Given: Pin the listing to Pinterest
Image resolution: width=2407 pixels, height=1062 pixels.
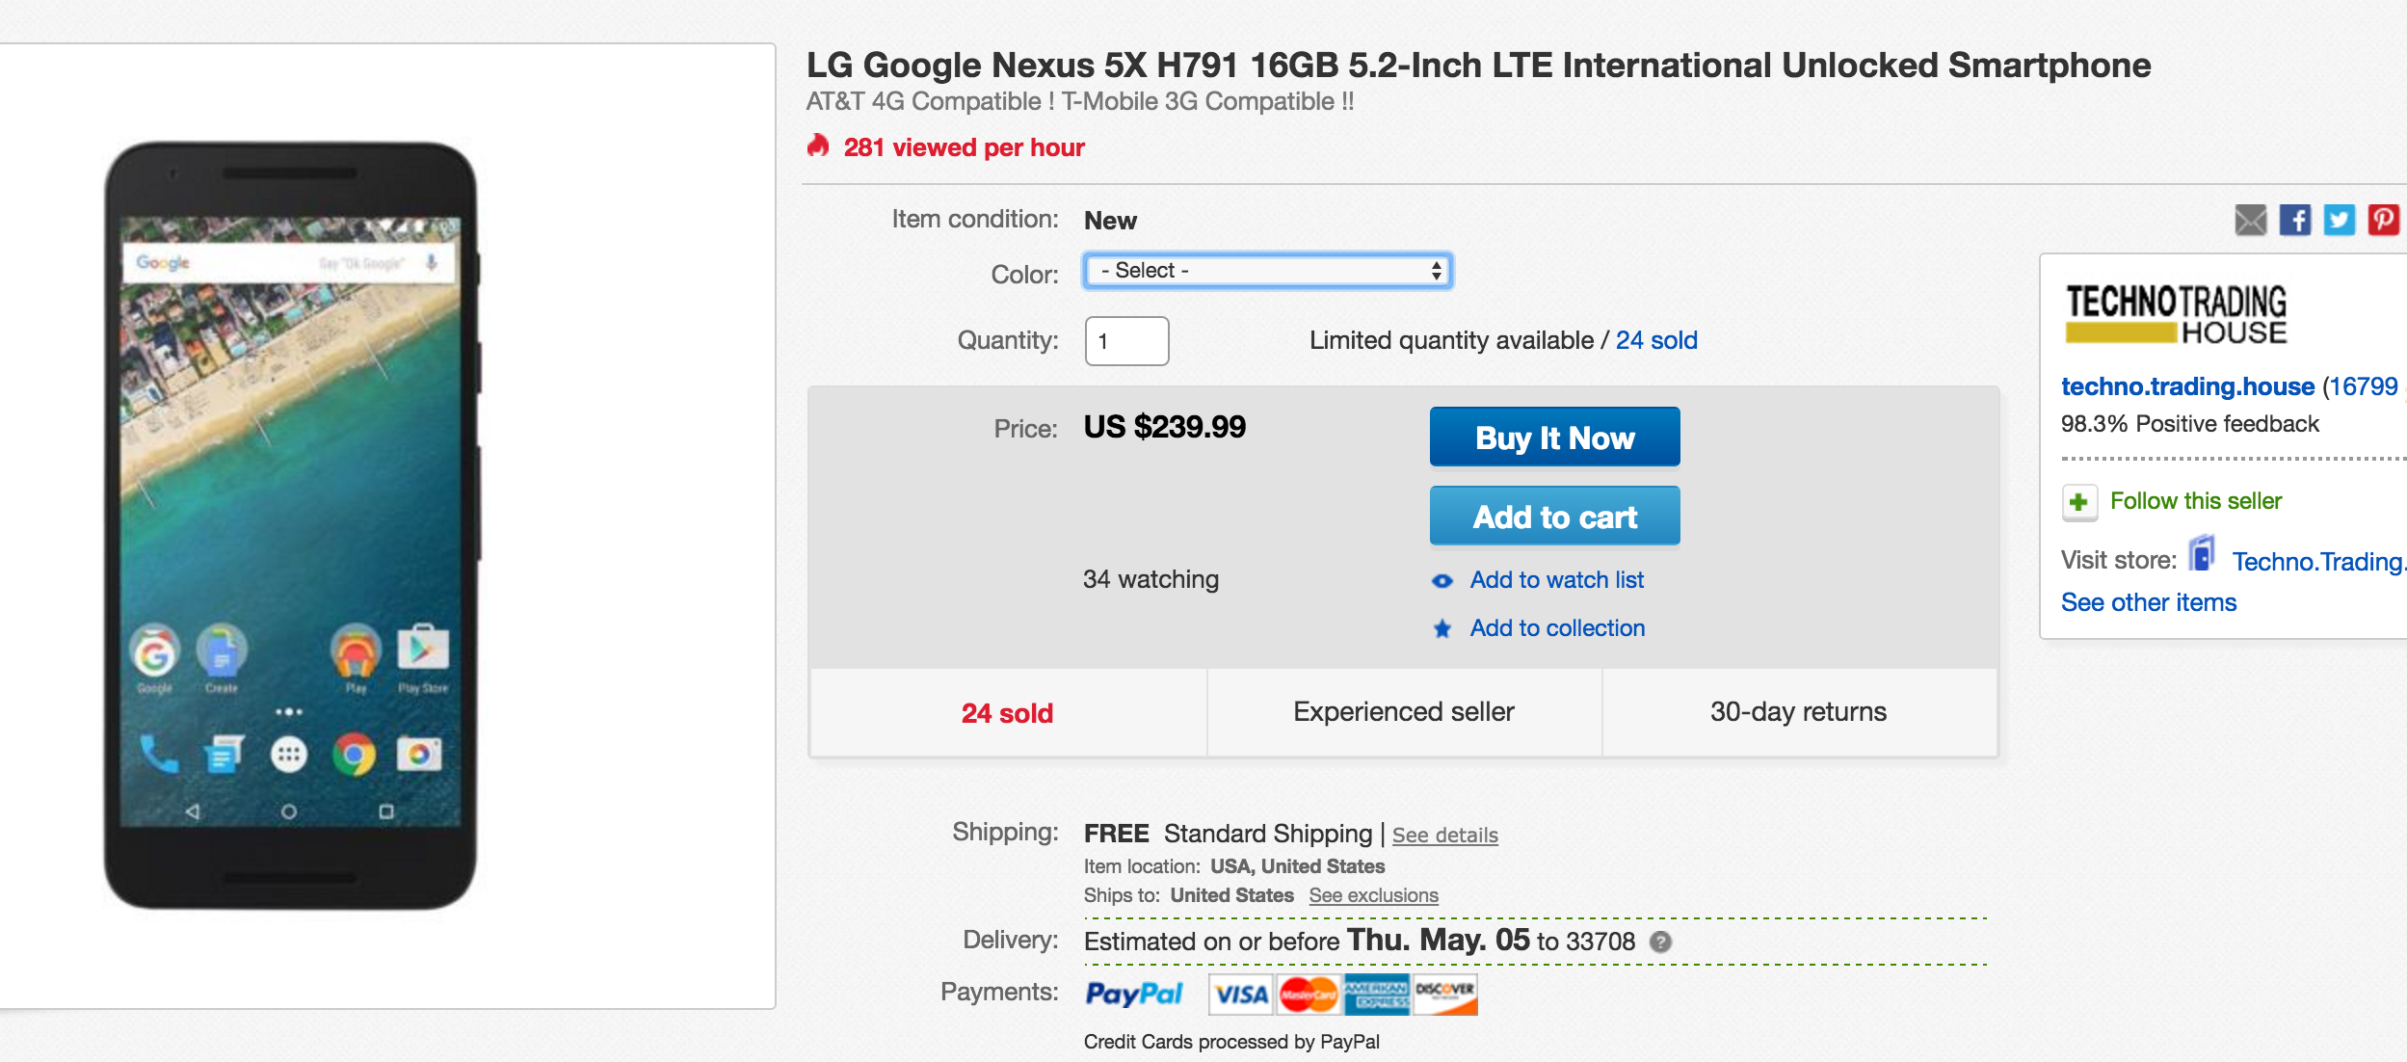Looking at the screenshot, I should coord(2382,220).
